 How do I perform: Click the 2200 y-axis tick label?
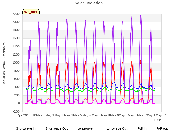click(x=16, y=14)
